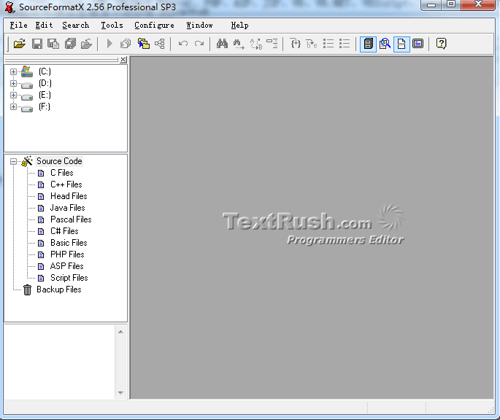Click the first bullet list icon

[328, 44]
